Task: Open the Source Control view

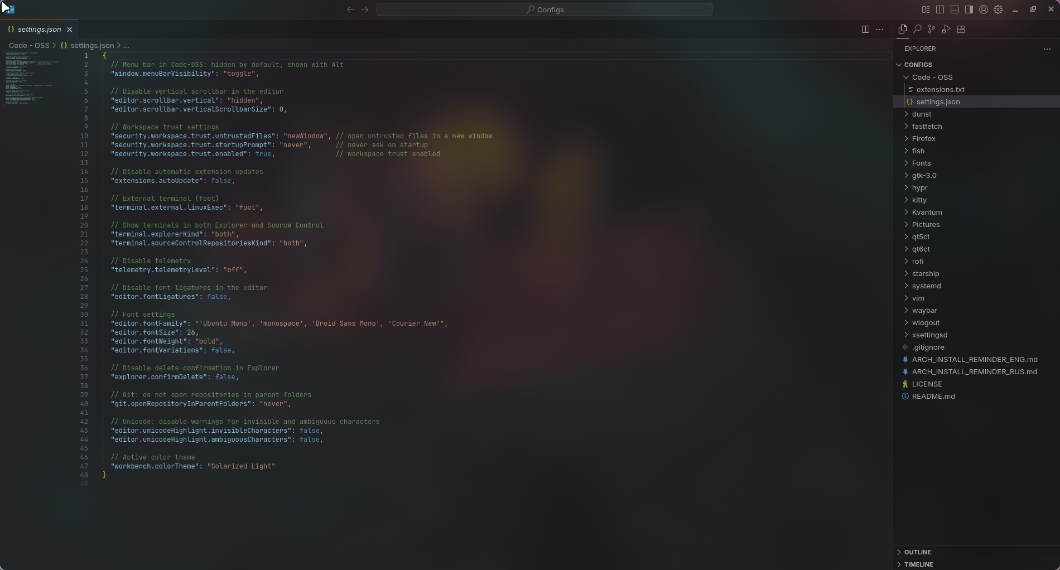Action: click(x=932, y=29)
